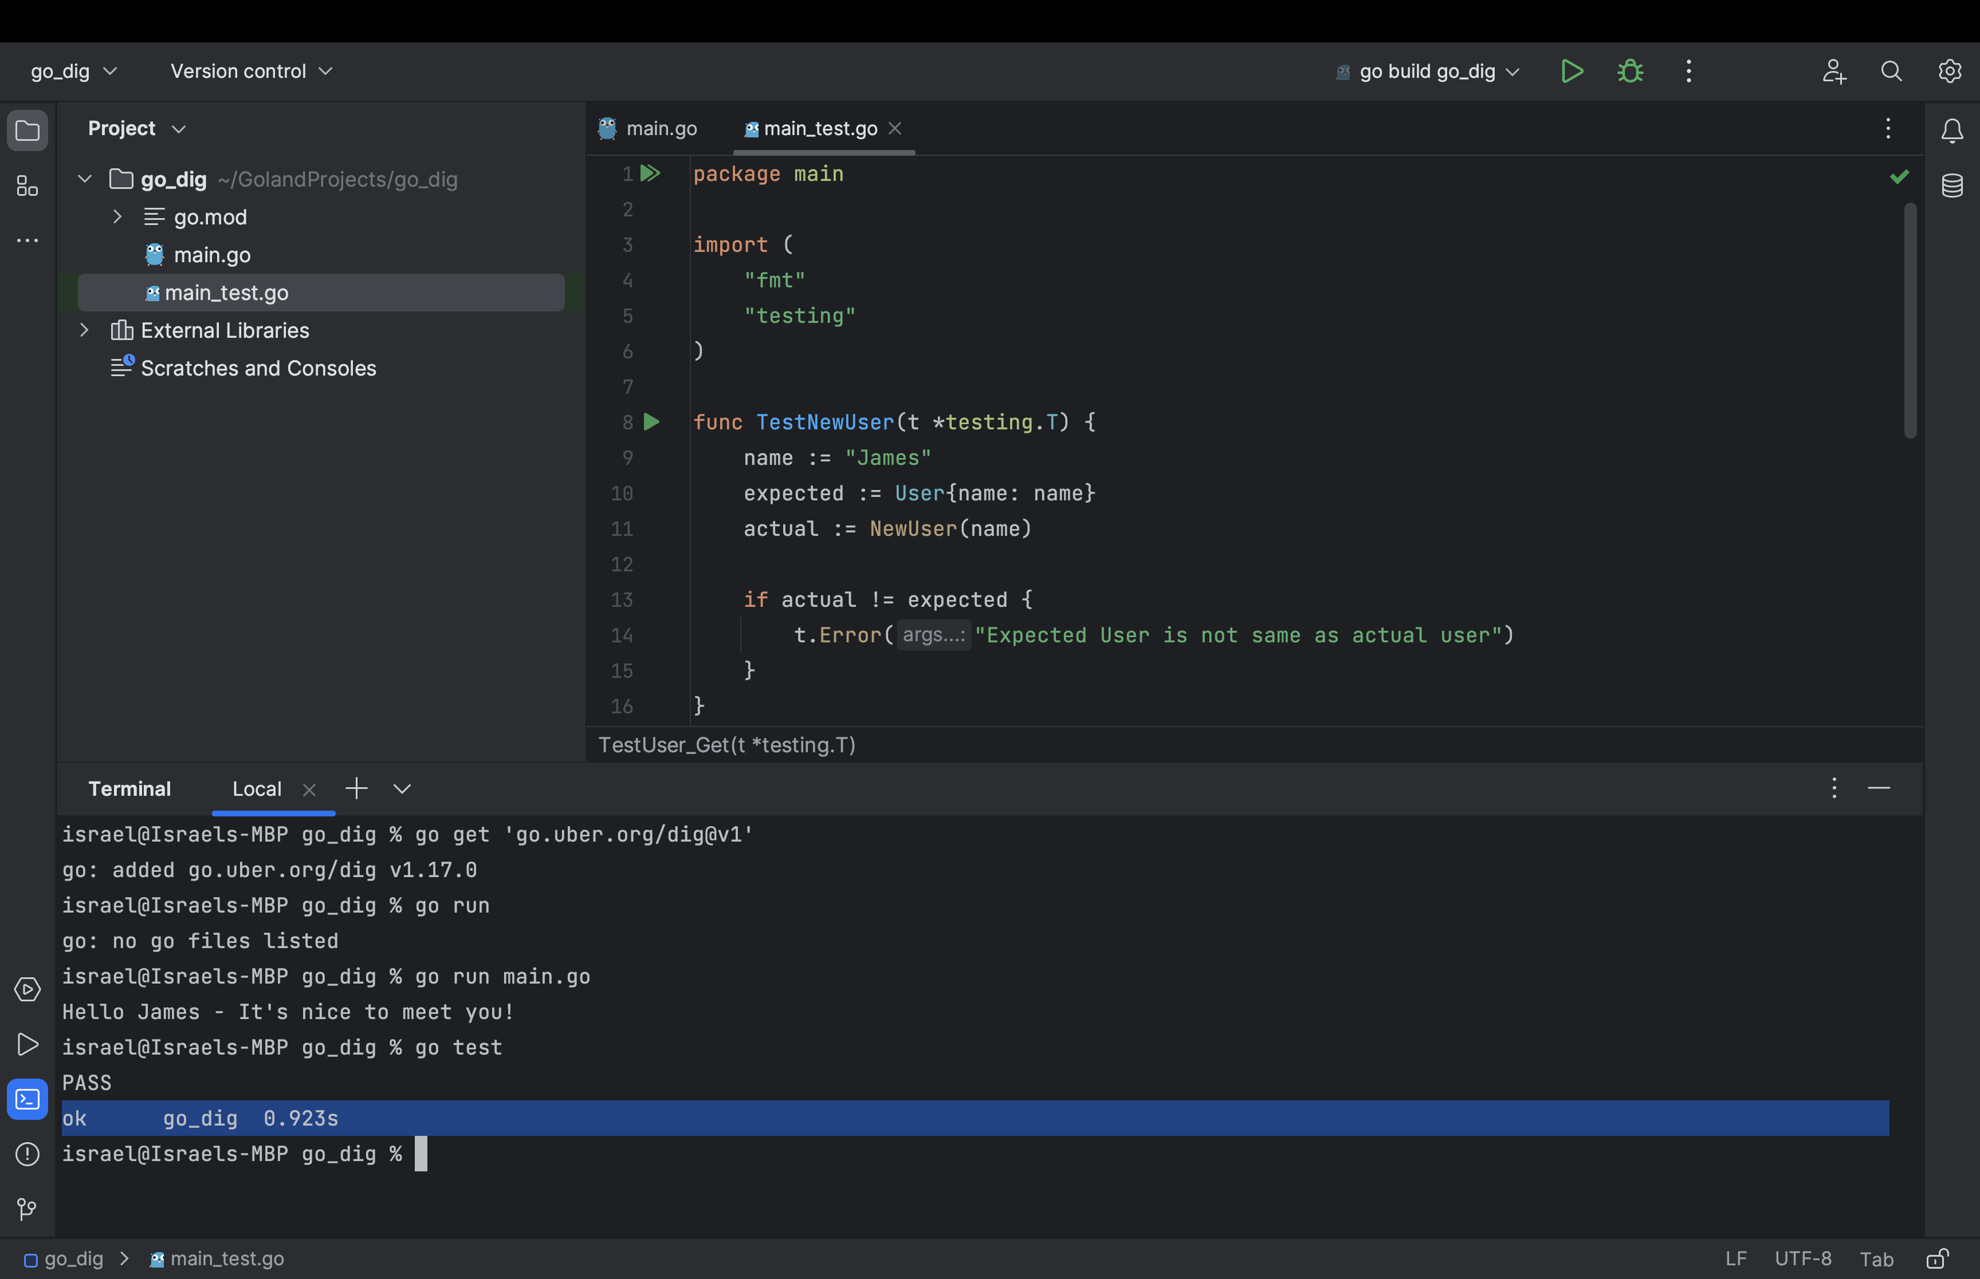The image size is (1980, 1279).
Task: Run TestNewUser from the gutter arrow
Action: (652, 422)
